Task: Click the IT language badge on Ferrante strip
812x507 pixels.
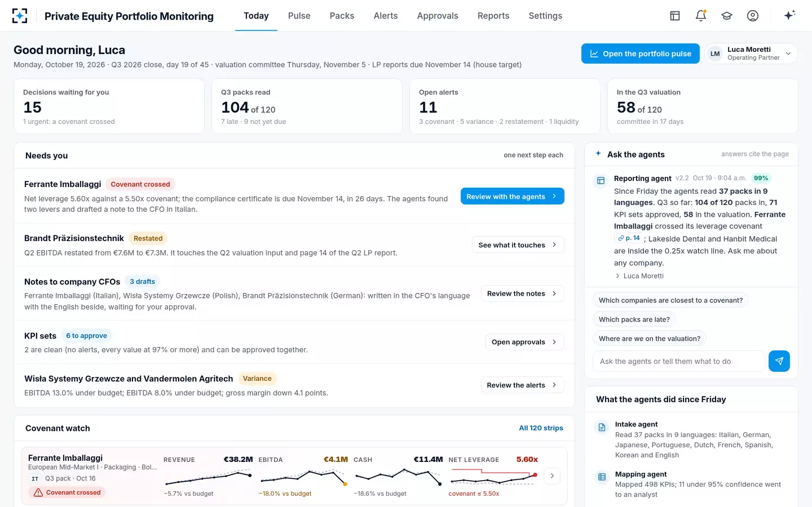Action: pyautogui.click(x=35, y=479)
